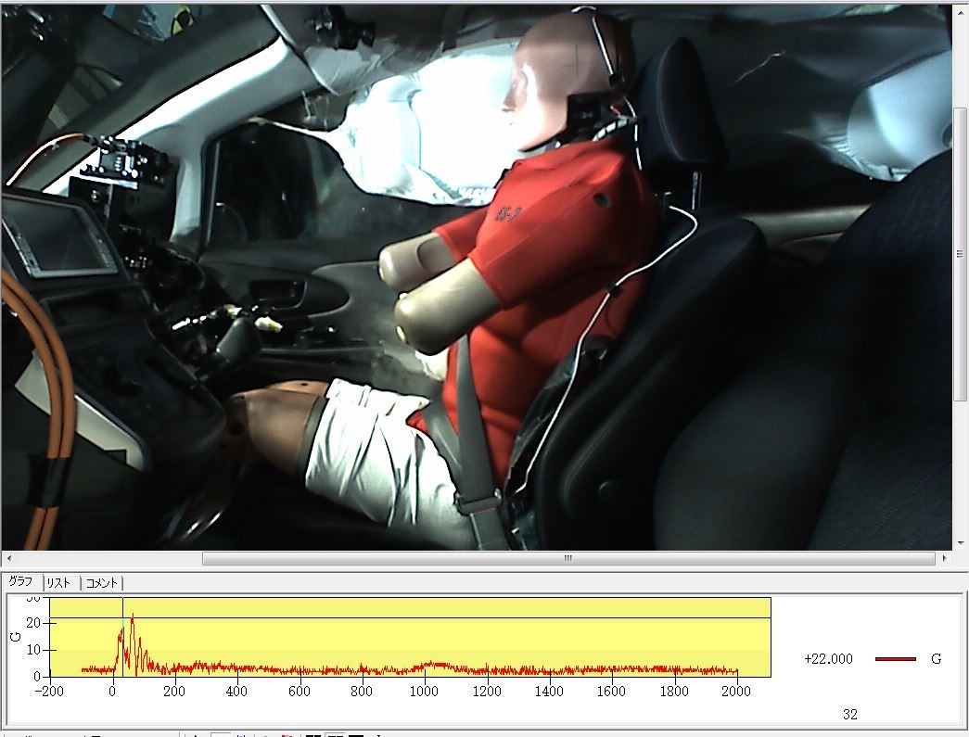The image size is (969, 737).
Task: Click the horizontal scrollbar thumb under video
Action: pos(567,559)
